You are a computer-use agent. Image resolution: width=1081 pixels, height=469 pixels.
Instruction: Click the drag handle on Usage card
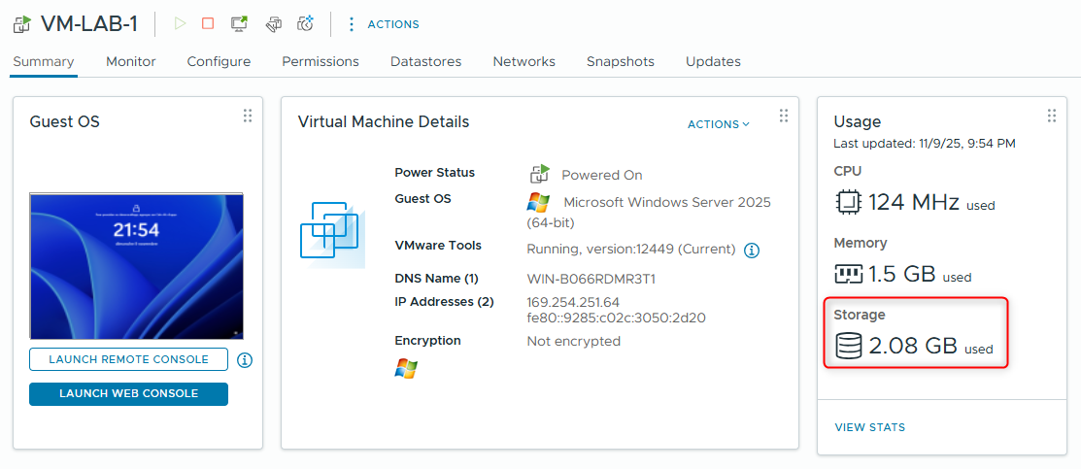coord(1051,116)
